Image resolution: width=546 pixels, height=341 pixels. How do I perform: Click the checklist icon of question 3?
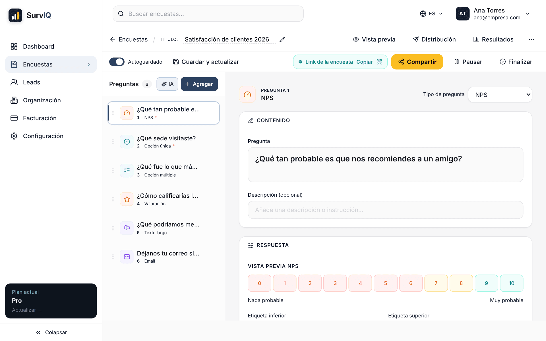pos(127,170)
